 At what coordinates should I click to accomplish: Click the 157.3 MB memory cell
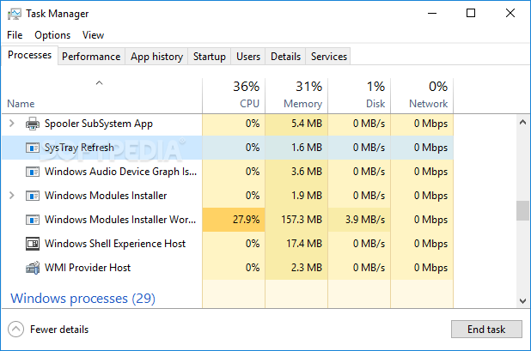point(296,220)
